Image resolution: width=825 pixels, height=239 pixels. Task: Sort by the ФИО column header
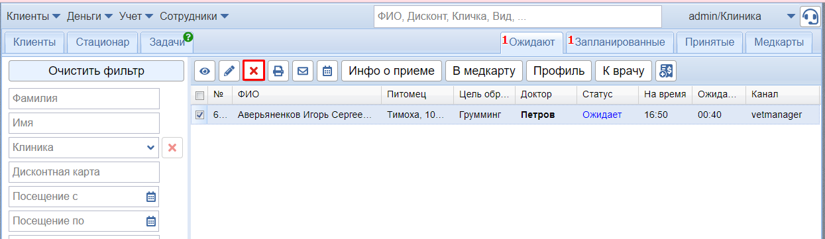click(307, 95)
